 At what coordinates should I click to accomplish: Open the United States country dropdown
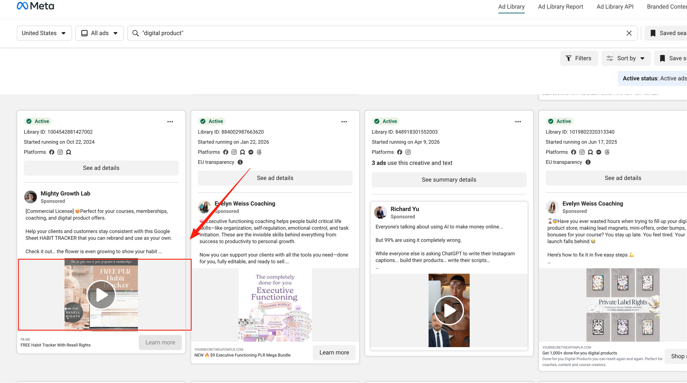click(44, 33)
